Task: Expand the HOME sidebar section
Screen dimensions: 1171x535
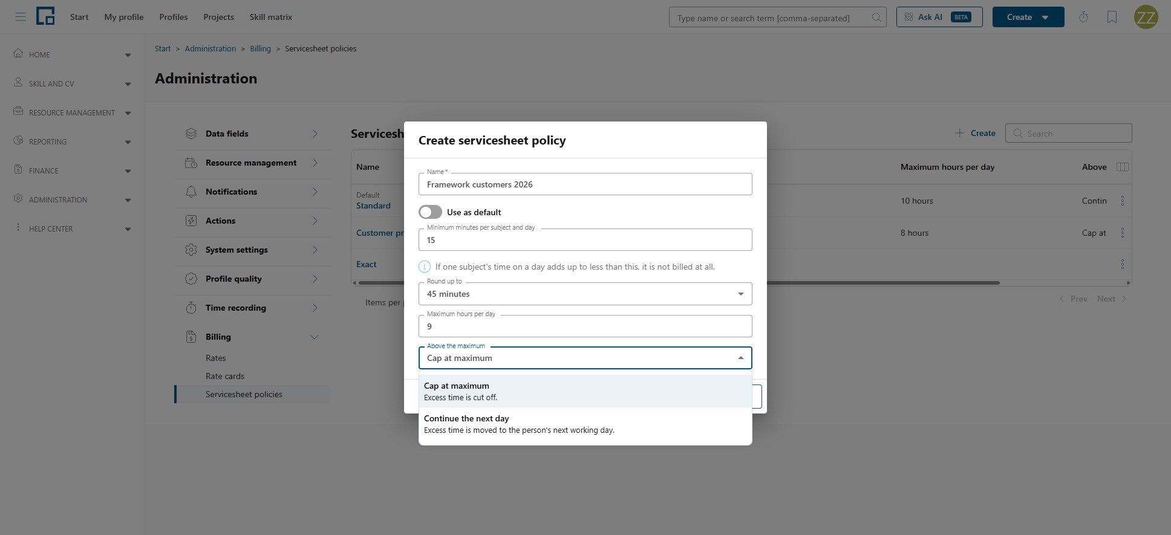Action: (128, 55)
